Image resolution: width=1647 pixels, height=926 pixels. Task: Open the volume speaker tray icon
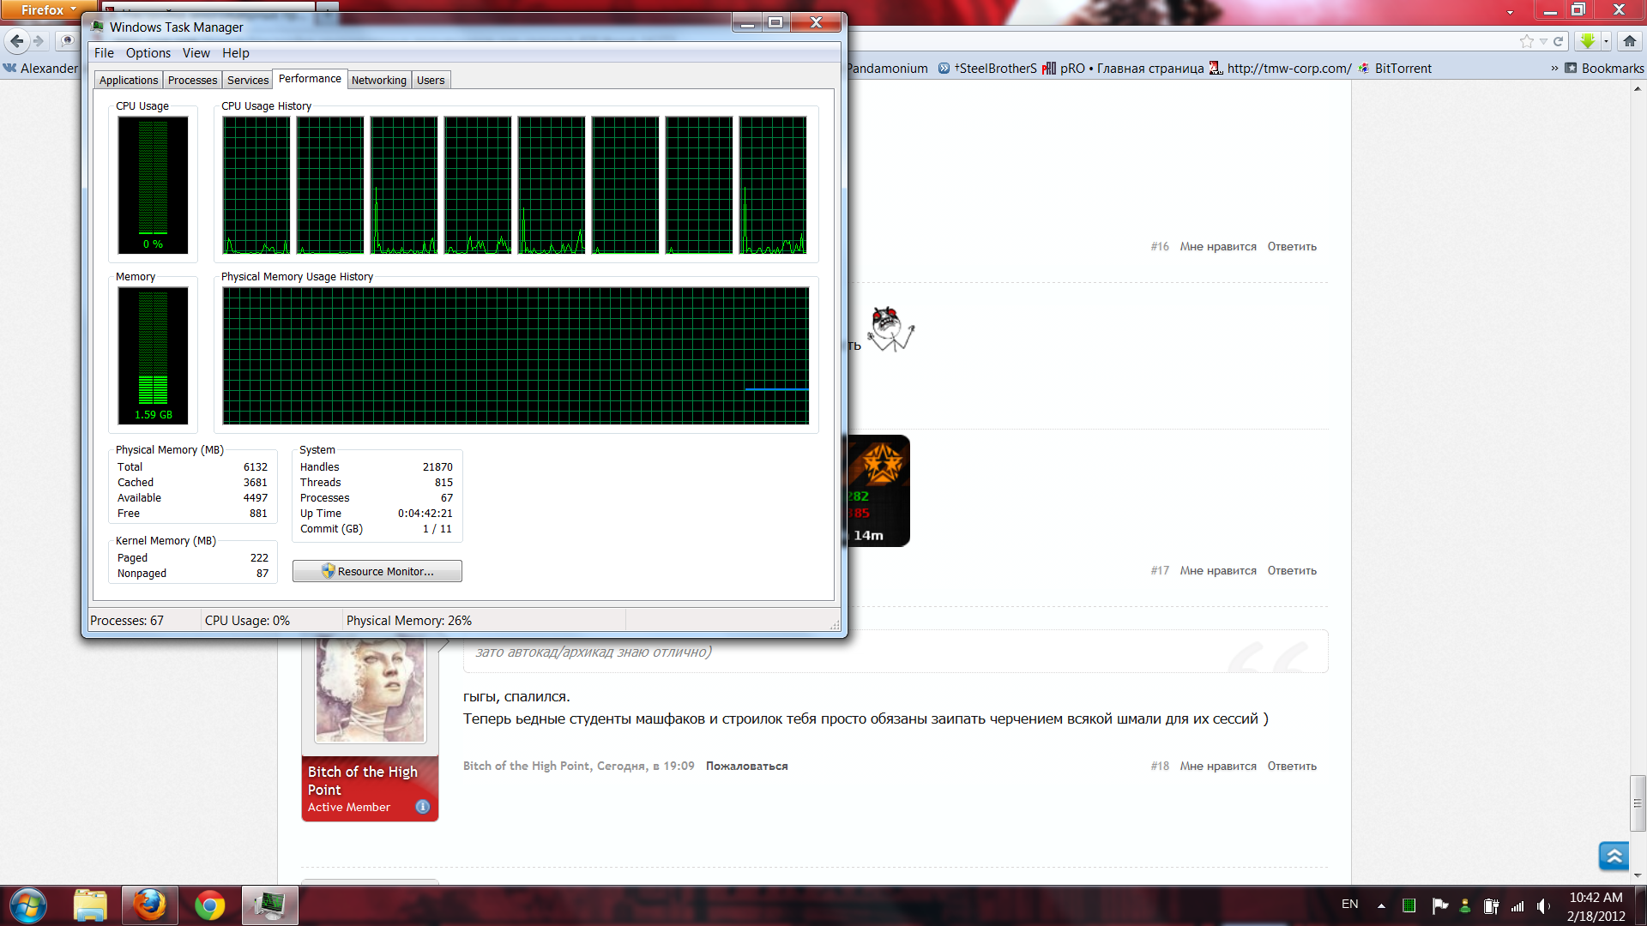point(1544,906)
